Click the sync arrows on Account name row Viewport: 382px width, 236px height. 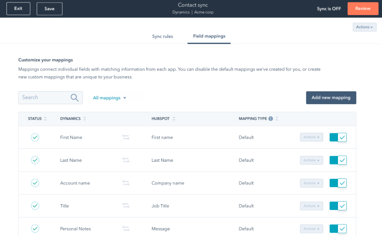coord(126,183)
